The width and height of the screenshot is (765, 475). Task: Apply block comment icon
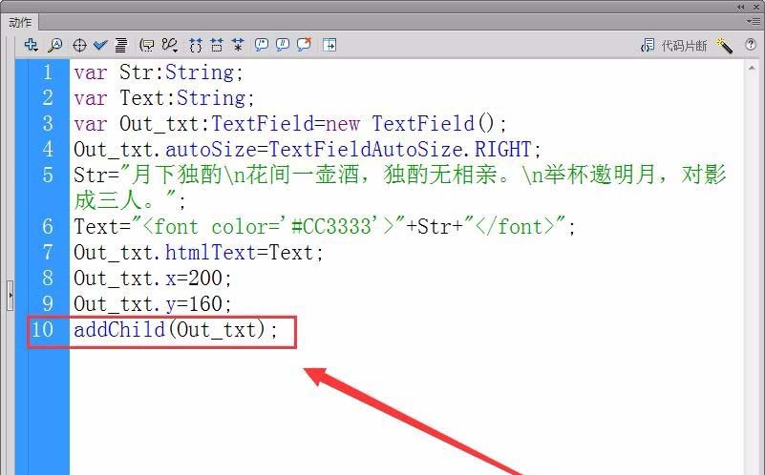click(x=262, y=46)
